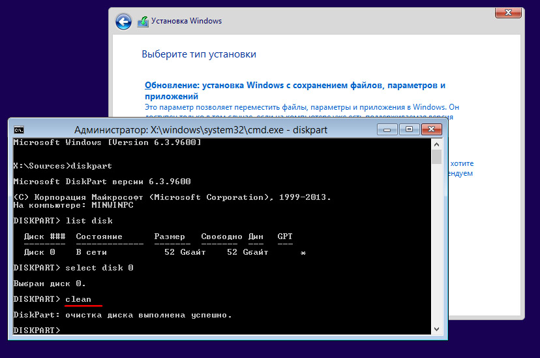
Task: Click the 'X:\Sources>diskpart' line
Action: (x=63, y=166)
